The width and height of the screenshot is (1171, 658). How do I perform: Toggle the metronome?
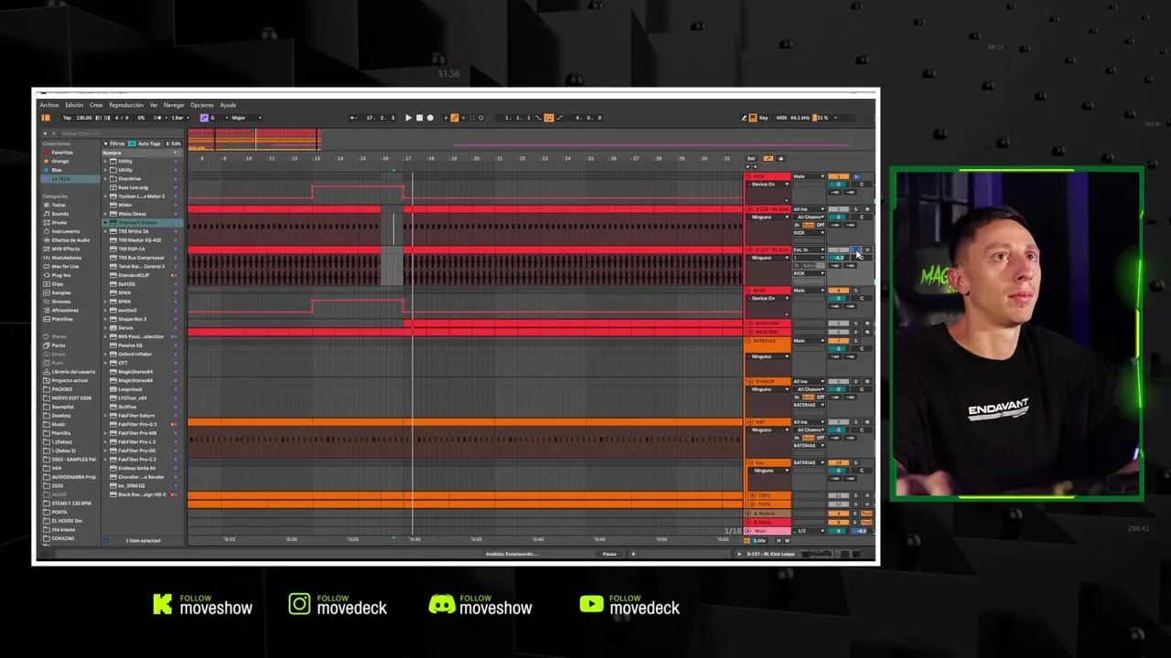point(157,118)
